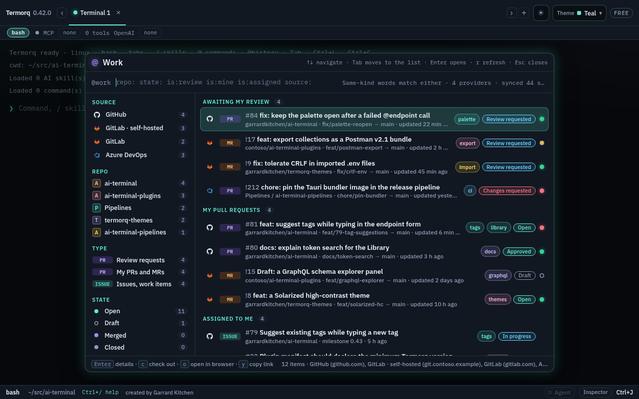The height and width of the screenshot is (399, 639).
Task: Filter type by My PRs and MRs
Action: click(x=140, y=272)
